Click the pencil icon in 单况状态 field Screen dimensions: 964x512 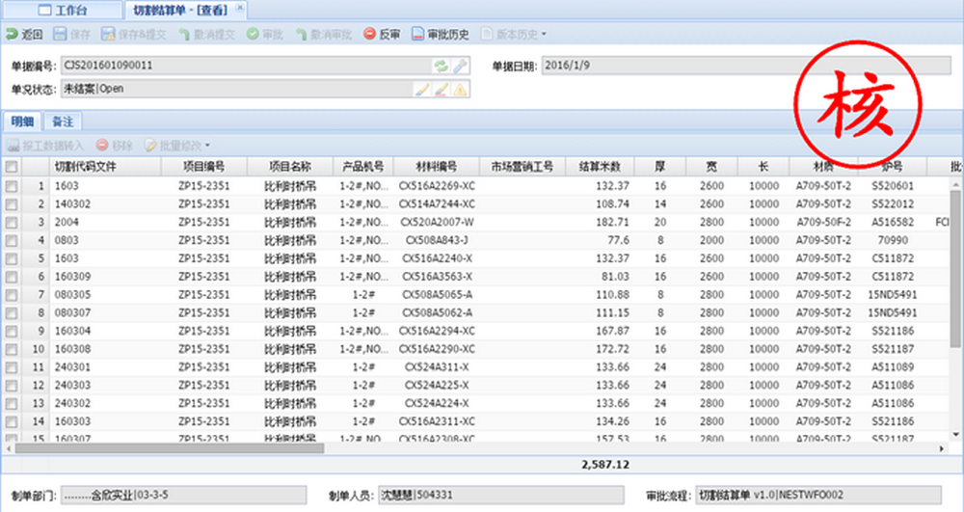point(422,90)
